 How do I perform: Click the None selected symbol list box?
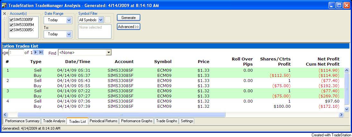95,32
